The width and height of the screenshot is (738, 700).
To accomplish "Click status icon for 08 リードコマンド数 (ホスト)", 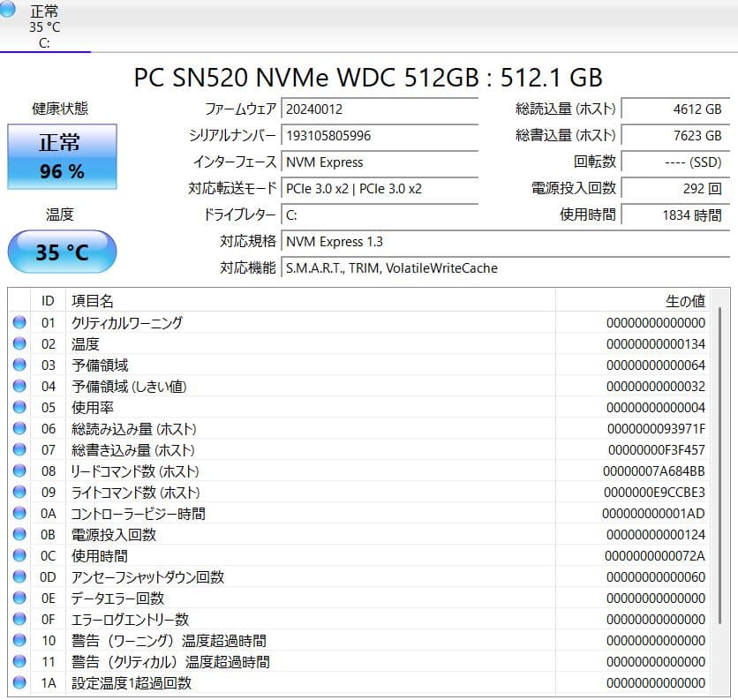I will pyautogui.click(x=19, y=470).
